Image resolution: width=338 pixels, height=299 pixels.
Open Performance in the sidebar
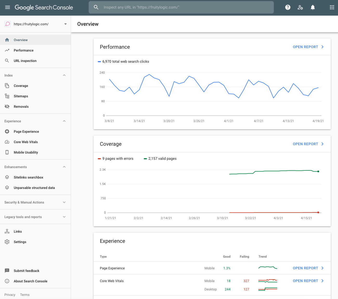point(35,50)
